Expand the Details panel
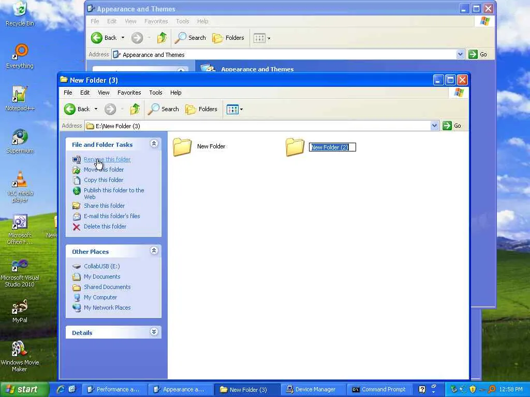 click(154, 332)
